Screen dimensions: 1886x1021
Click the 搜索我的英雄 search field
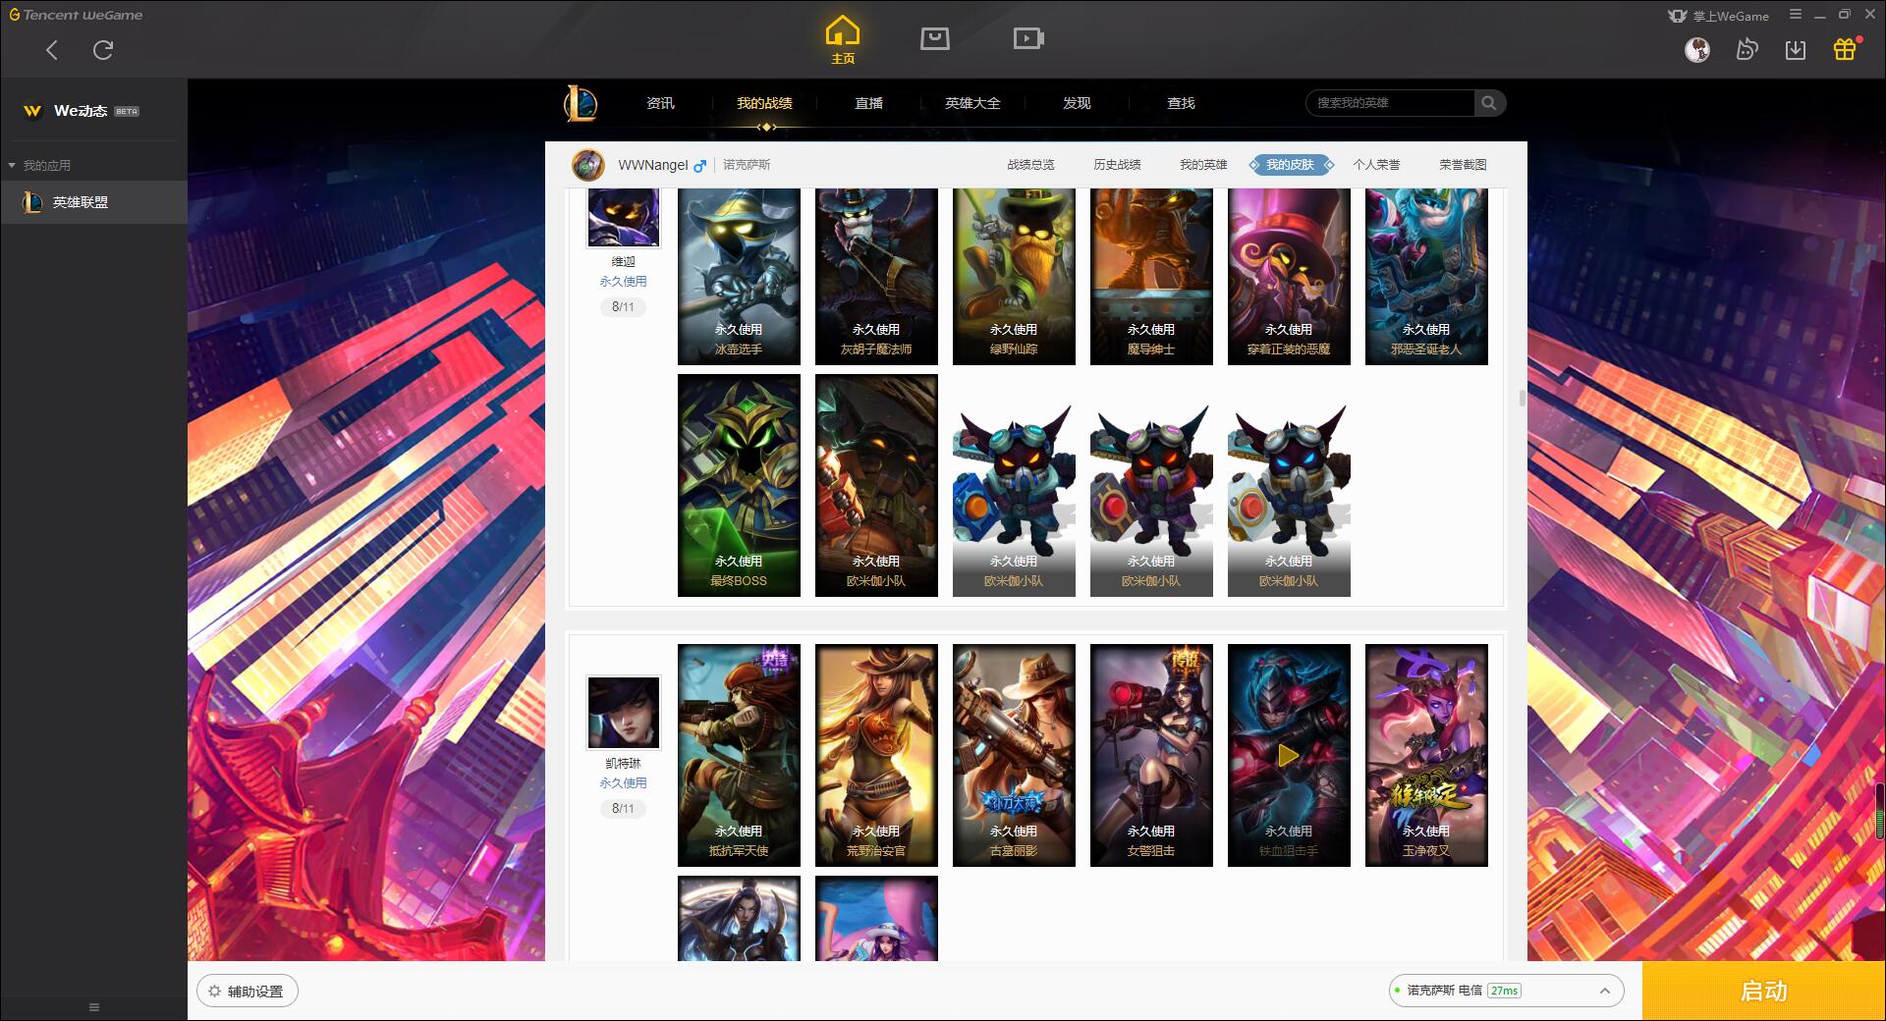[x=1390, y=103]
